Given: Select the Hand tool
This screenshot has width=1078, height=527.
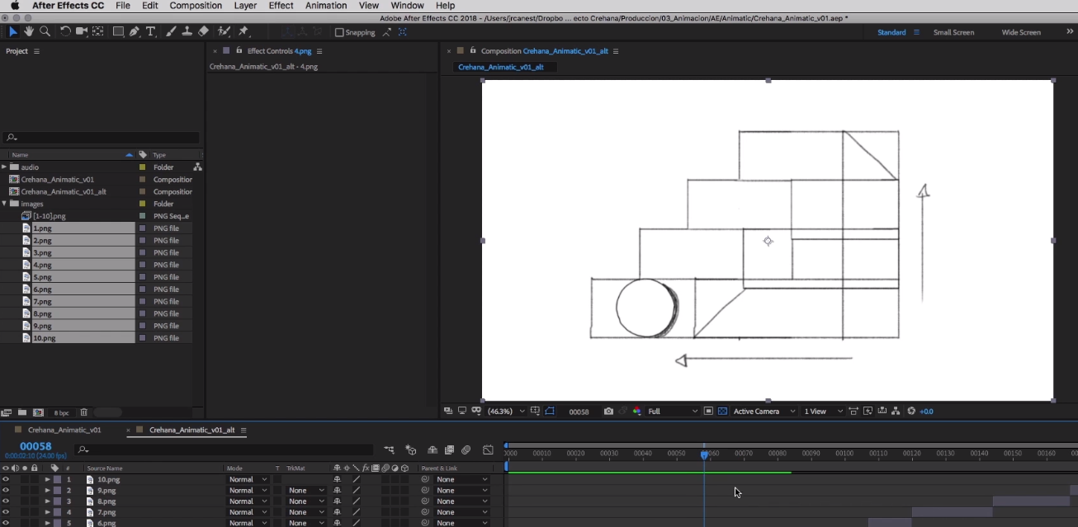Looking at the screenshot, I should click(x=28, y=31).
